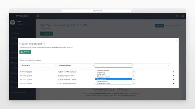195x109 pixels.
Task: Click the Фисташки Джаз 300 г name
Action: [x=66, y=76]
